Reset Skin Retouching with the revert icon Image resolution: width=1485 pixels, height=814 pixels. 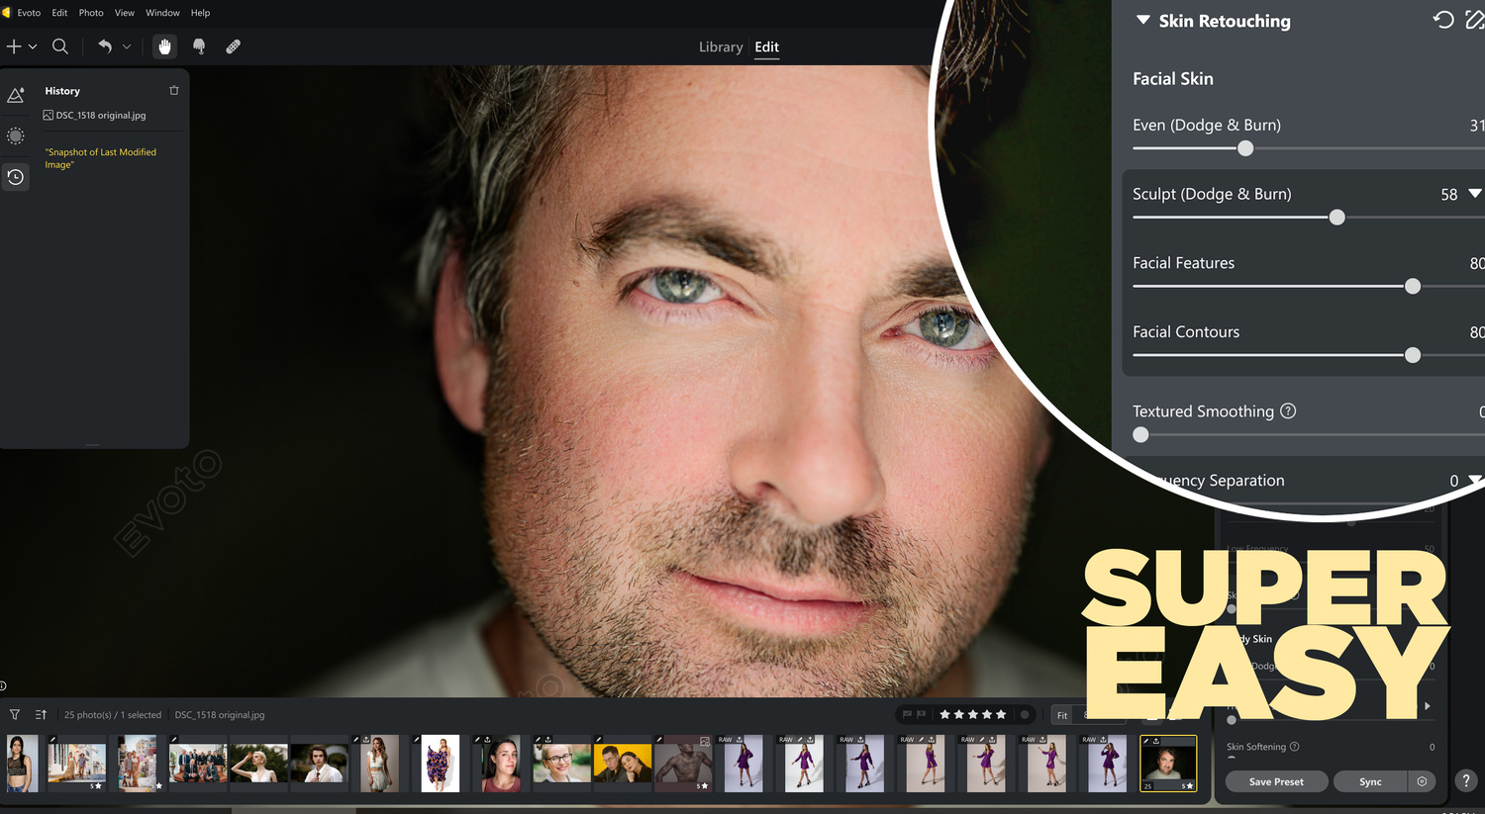1443,20
